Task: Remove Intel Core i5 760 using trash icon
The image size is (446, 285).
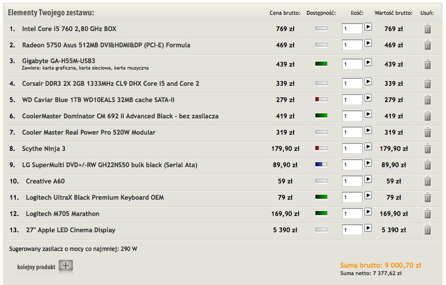Action: pos(427,29)
